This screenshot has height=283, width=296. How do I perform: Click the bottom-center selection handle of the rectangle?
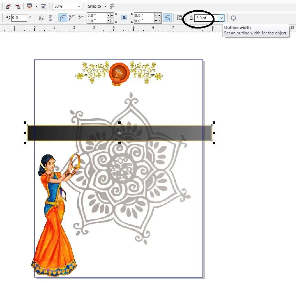120,143
